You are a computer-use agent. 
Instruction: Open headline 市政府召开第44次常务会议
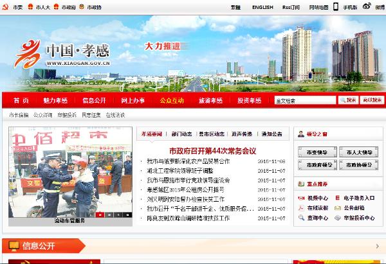(213, 151)
